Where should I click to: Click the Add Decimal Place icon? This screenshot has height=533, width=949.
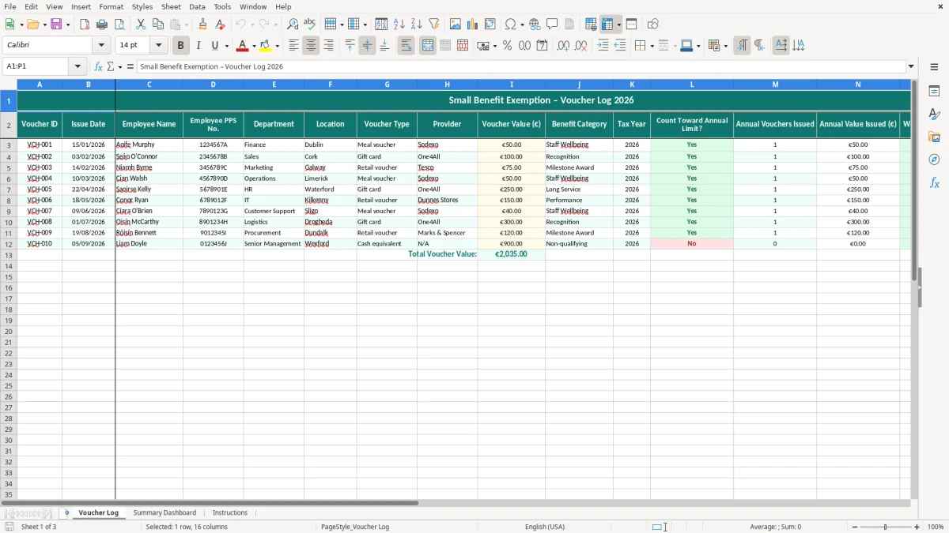(x=563, y=46)
